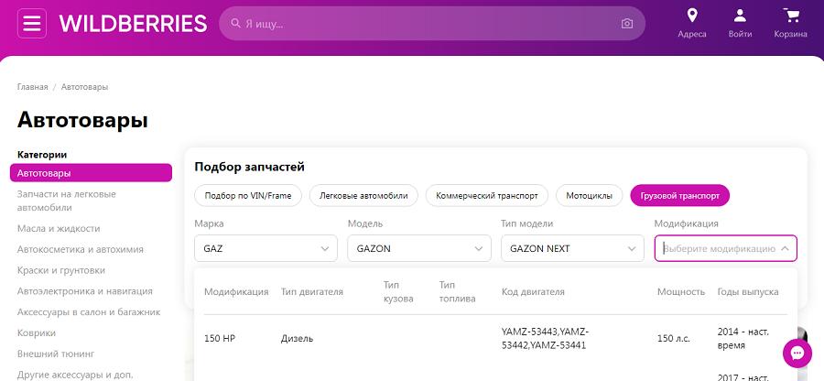Open photo search camera icon
Screen dimensions: 824x381
[x=626, y=24]
